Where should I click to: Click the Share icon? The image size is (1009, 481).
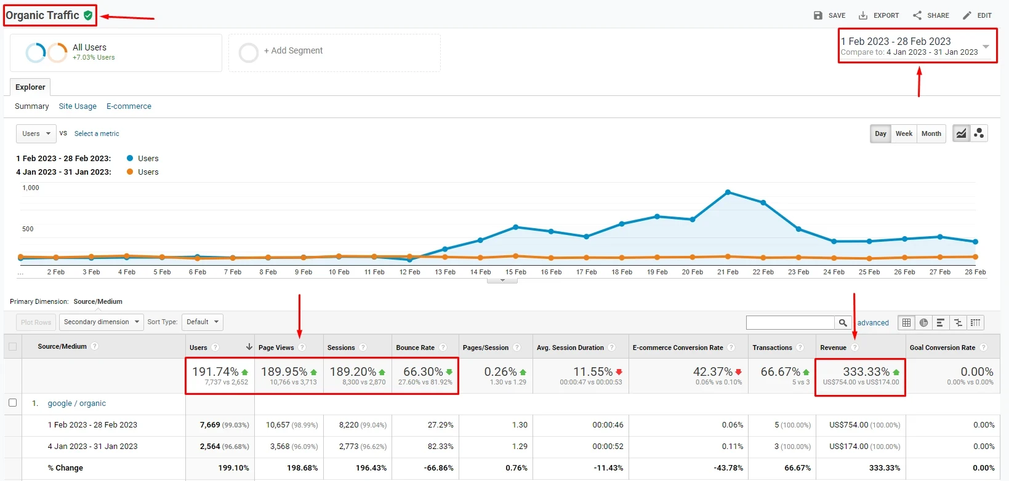(917, 15)
